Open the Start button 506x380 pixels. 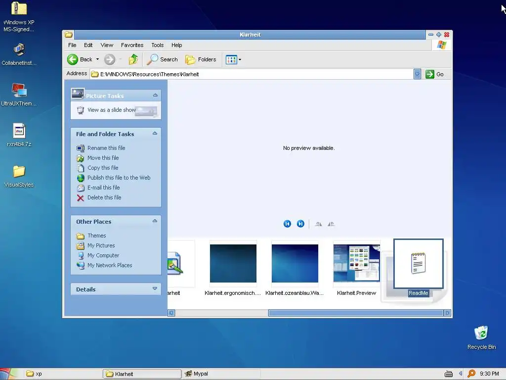pos(9,374)
